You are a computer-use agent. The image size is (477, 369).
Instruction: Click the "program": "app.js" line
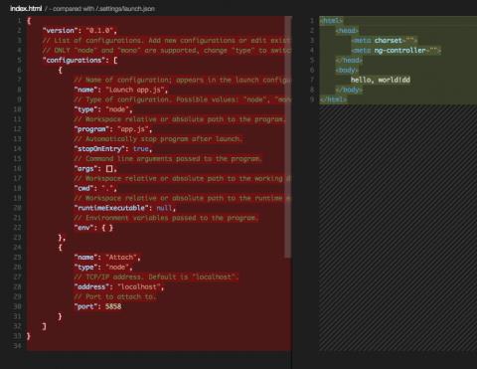[113, 129]
